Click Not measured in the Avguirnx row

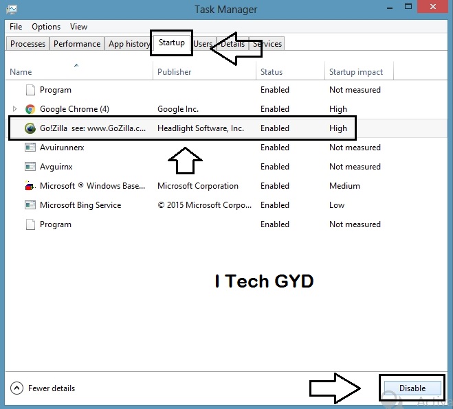(x=355, y=167)
